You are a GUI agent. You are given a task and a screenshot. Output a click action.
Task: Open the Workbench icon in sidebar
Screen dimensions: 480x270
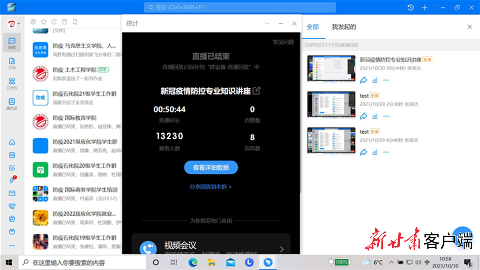point(12,83)
